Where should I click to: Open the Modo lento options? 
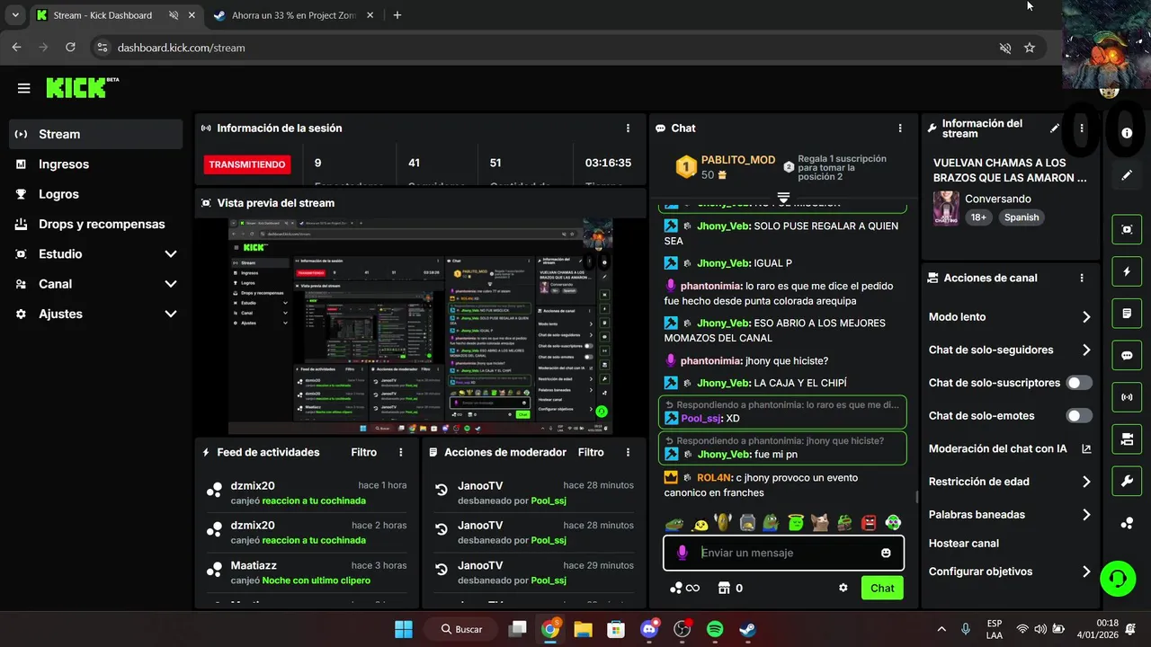click(1010, 317)
